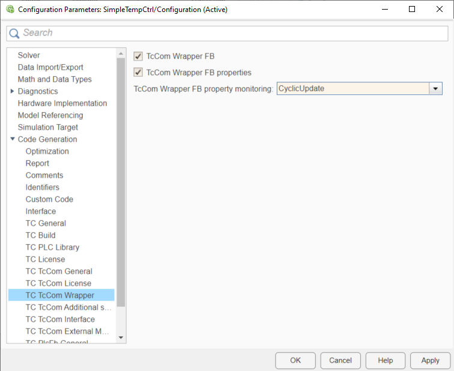Open the Optimization subpage
This screenshot has width=454, height=371.
[47, 151]
